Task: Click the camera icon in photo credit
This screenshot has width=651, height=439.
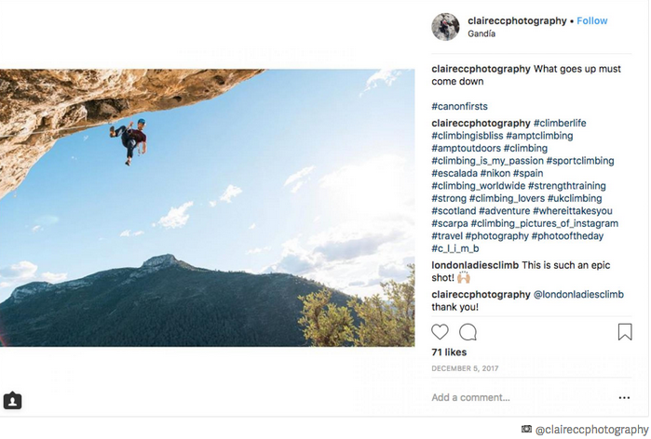Action: point(527,430)
